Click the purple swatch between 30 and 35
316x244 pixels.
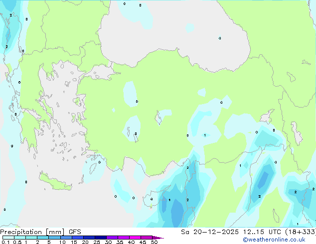[112, 238]
